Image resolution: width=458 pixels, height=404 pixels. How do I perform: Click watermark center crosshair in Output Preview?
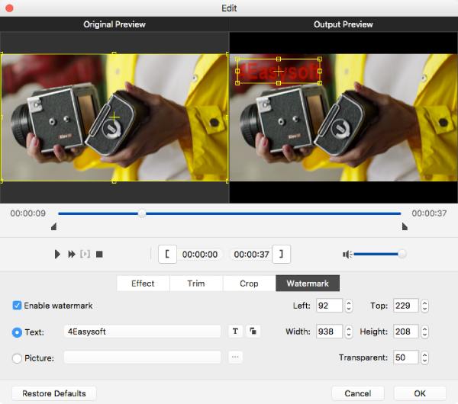click(279, 71)
